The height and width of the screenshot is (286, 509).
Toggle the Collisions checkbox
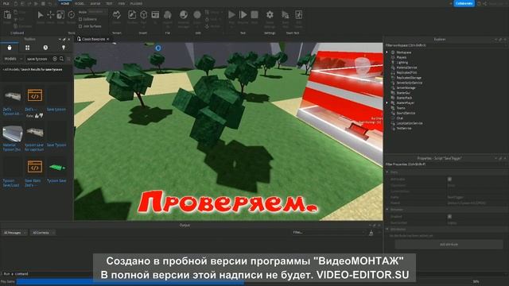coord(80,19)
